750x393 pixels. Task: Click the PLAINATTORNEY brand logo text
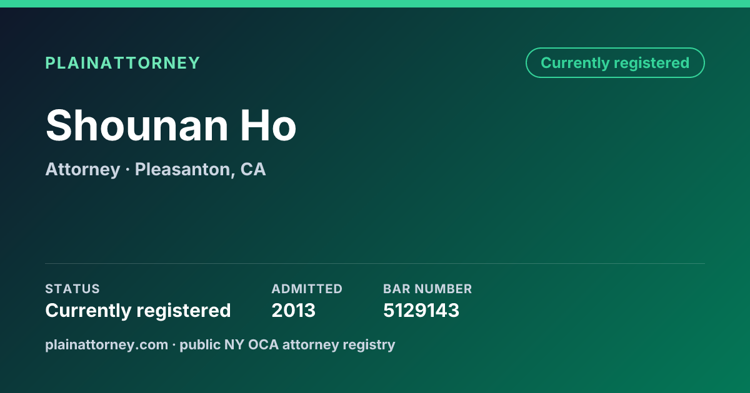122,63
